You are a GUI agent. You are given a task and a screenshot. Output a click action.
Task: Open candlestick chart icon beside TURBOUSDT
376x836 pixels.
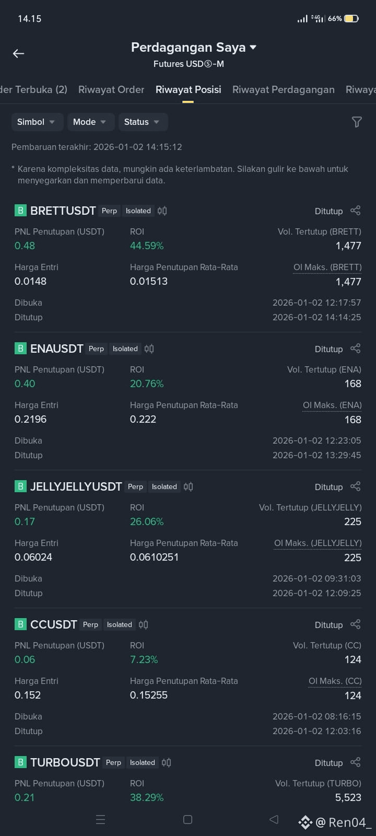point(167,762)
